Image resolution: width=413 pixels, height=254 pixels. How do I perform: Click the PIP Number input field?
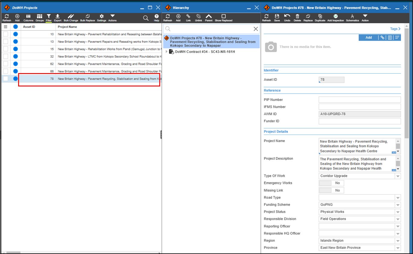(359, 100)
